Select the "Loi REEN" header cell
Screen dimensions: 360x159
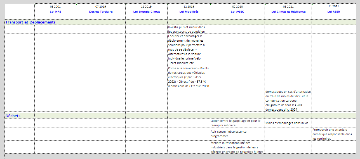[334, 11]
